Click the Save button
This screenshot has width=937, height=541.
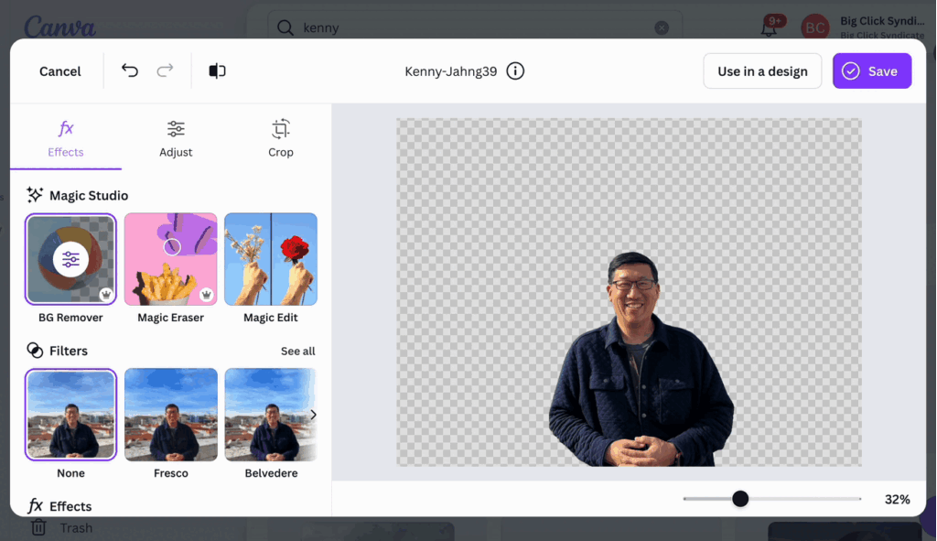click(x=871, y=70)
